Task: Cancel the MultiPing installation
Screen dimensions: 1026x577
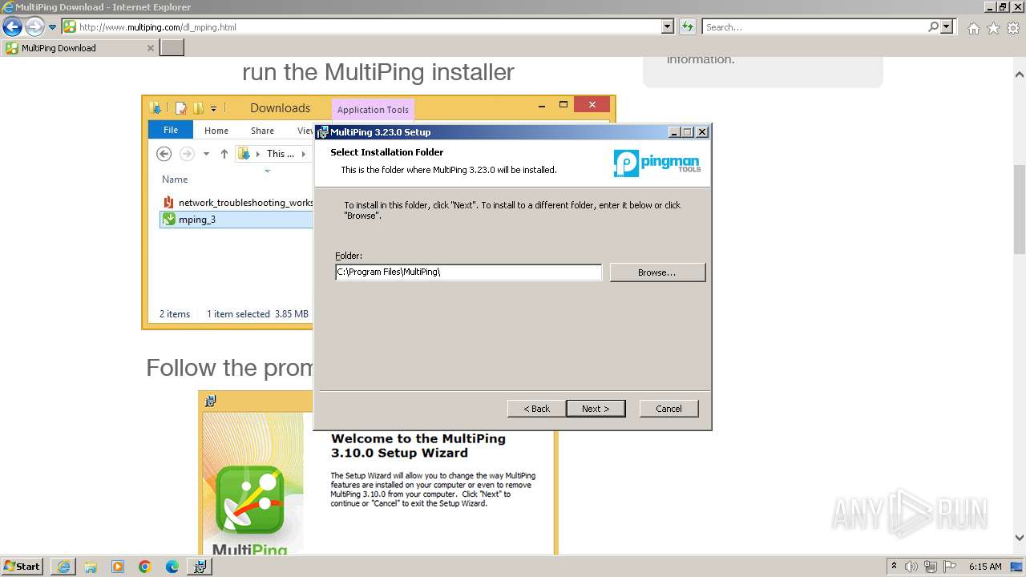Action: 669,409
